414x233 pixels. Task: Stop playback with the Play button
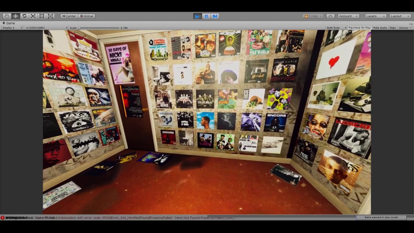click(x=197, y=16)
